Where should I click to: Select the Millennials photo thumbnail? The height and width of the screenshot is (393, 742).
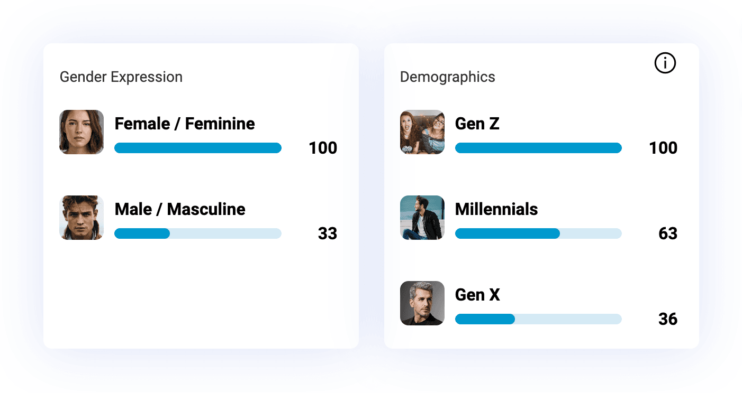[422, 218]
